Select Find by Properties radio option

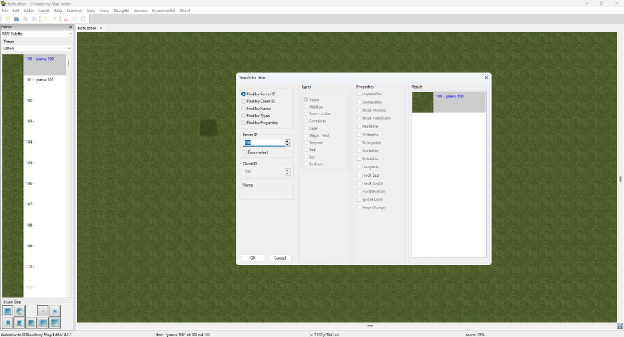tap(243, 123)
